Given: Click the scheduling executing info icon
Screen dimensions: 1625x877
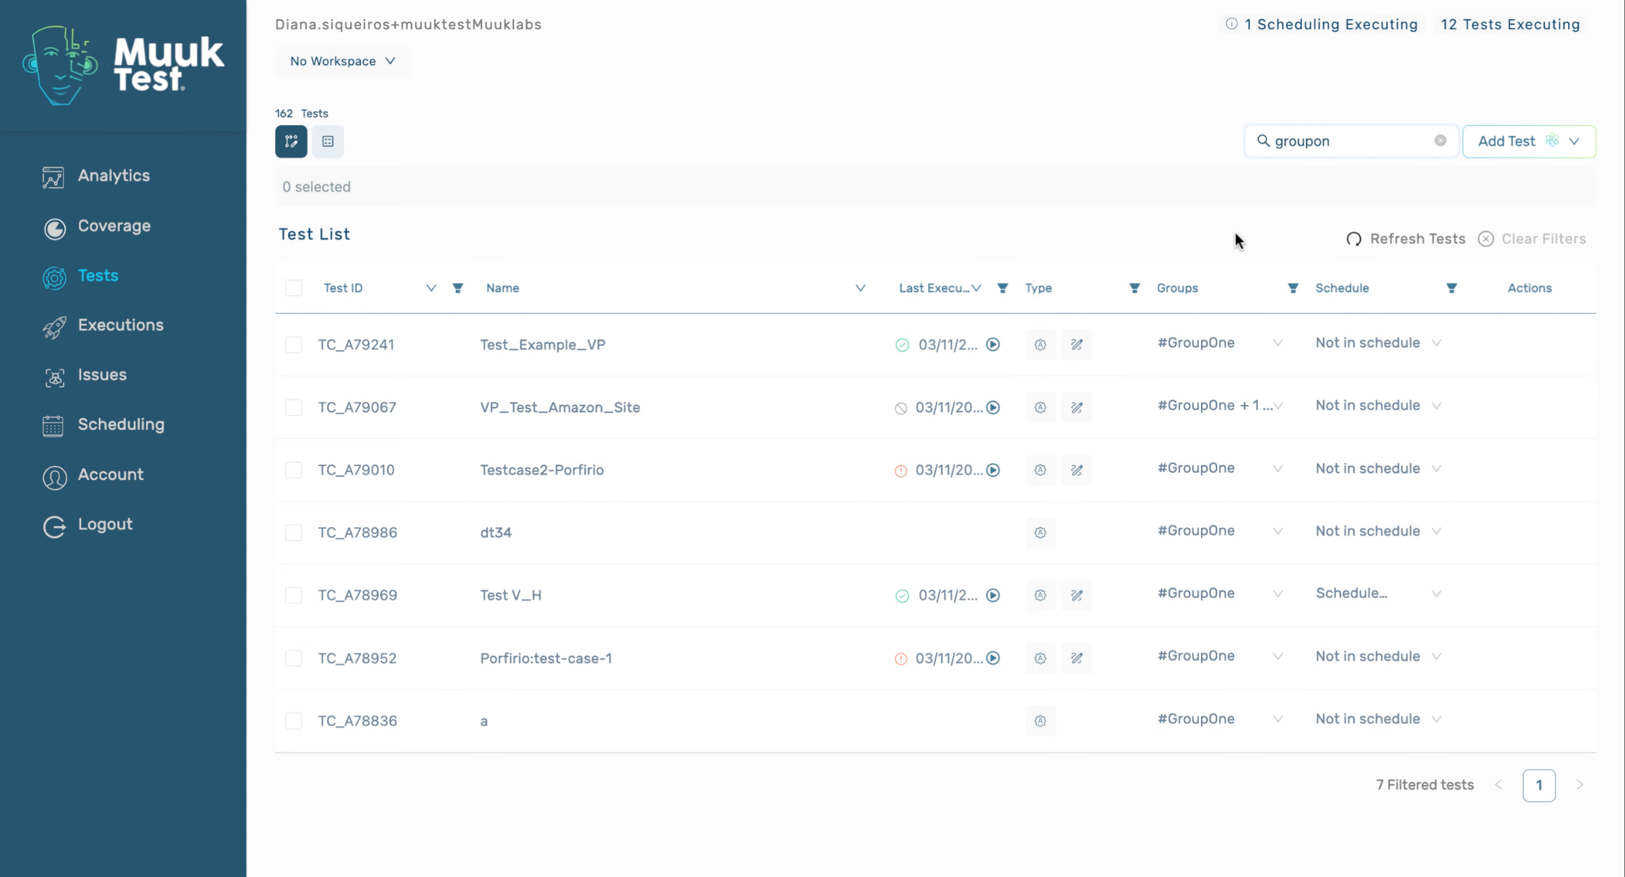Looking at the screenshot, I should tap(1231, 24).
